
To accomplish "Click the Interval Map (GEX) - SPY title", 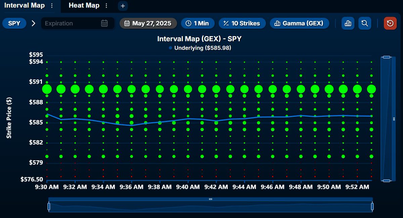I will [x=199, y=39].
